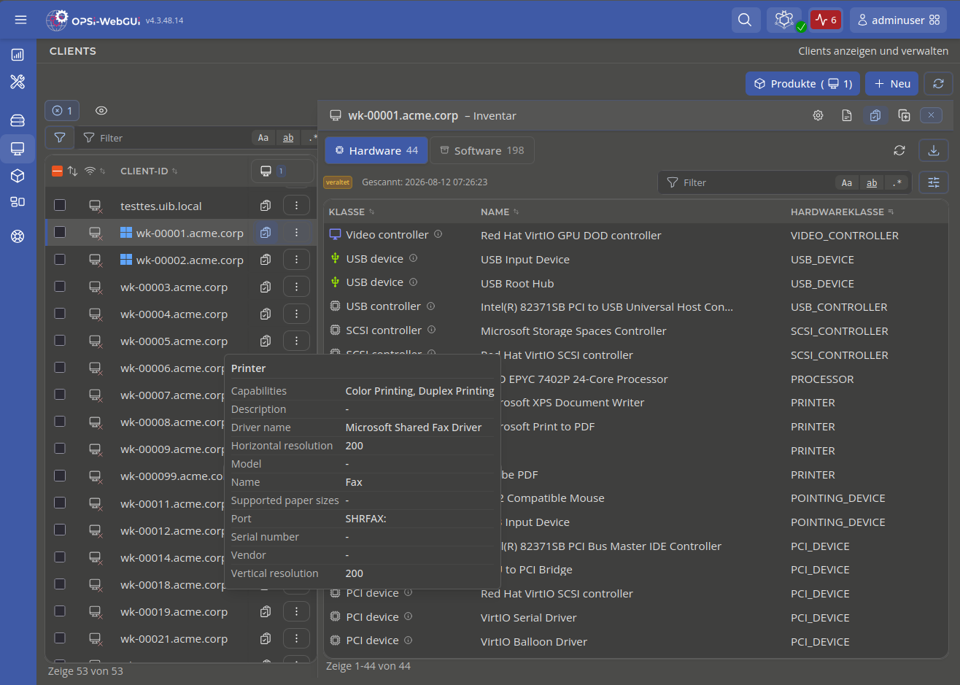Open the inventory column settings sliders button

click(x=934, y=182)
